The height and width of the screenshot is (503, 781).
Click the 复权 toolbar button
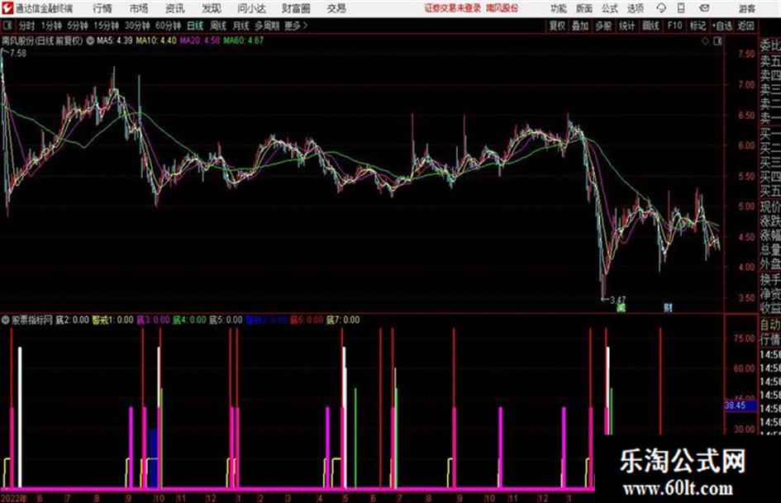[x=557, y=26]
